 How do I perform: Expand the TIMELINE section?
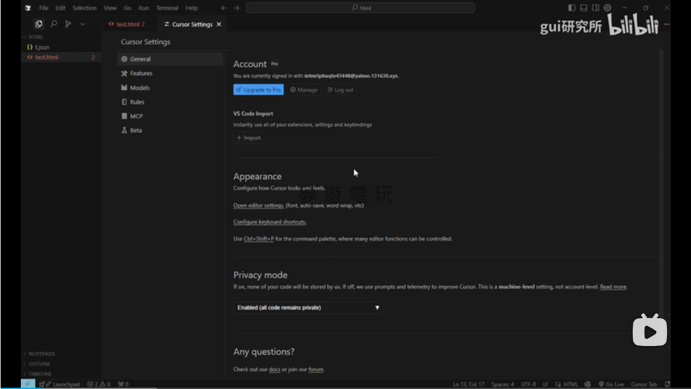pos(39,374)
